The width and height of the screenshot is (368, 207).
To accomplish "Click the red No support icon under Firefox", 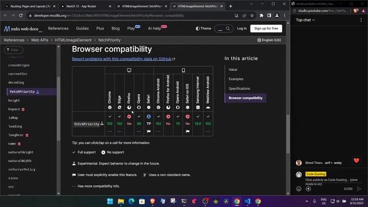I will point(129,116).
